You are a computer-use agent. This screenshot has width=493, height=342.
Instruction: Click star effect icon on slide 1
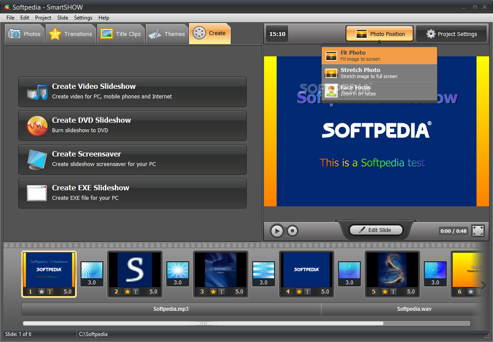coord(42,292)
